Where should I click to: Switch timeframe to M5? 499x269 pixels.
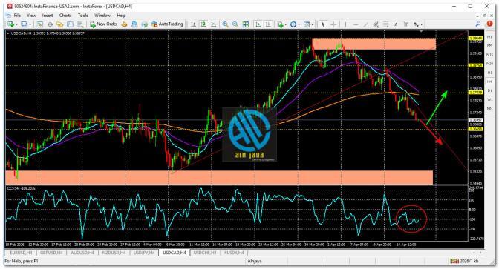(x=490, y=46)
